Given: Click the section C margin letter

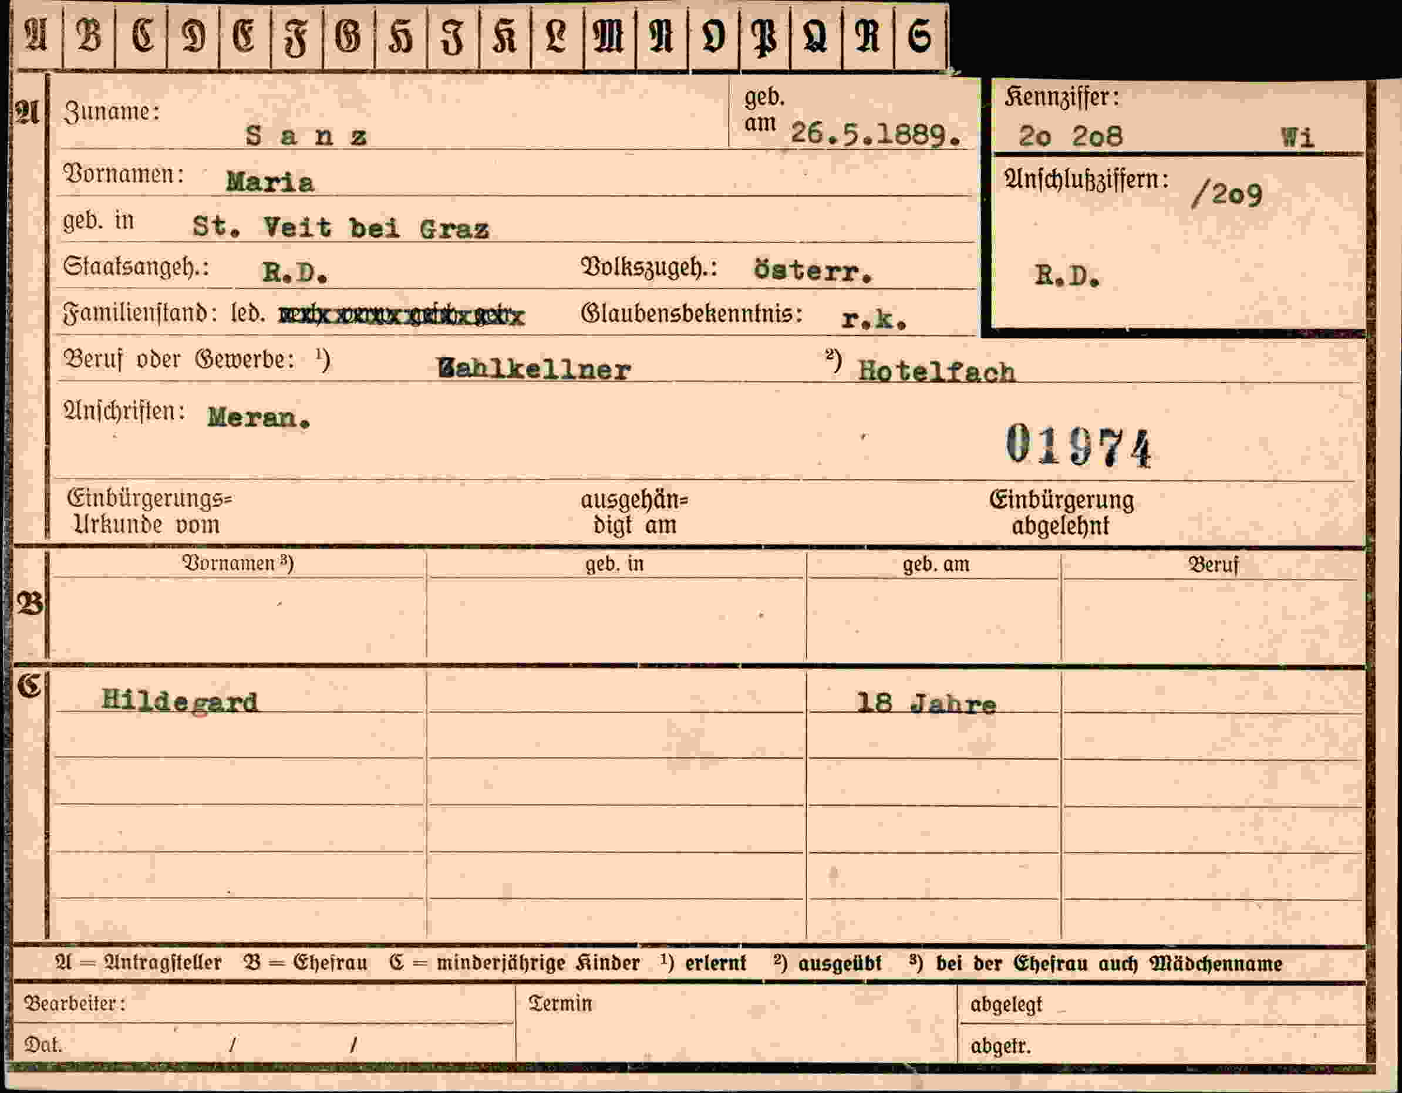Looking at the screenshot, I should point(29,687).
